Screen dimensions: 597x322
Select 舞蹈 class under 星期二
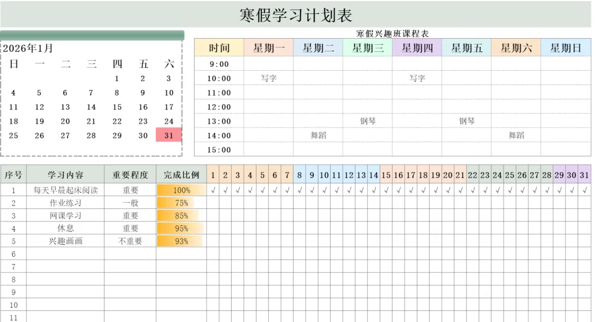tap(318, 135)
